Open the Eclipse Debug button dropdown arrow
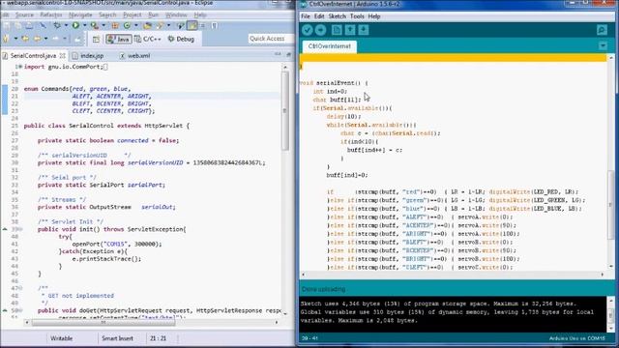Viewport: 619px width, 348px height. click(x=66, y=26)
